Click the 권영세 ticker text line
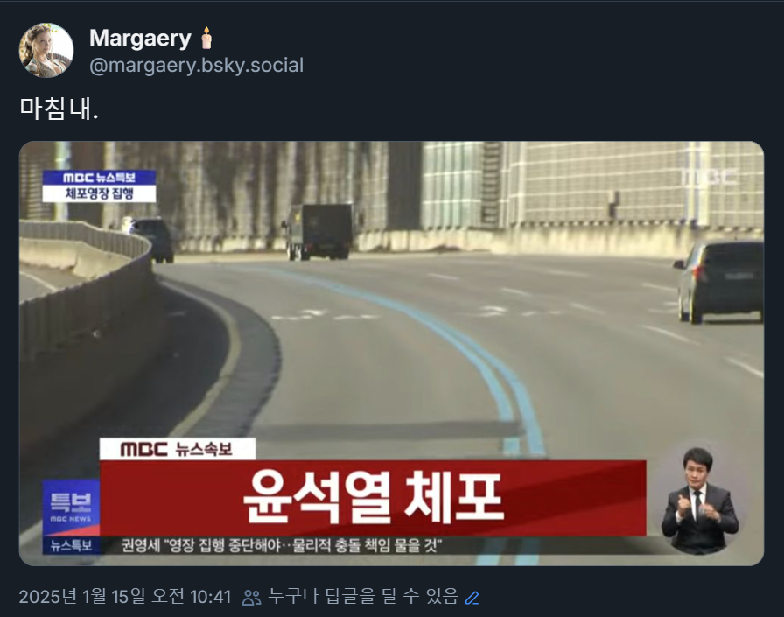Image resolution: width=784 pixels, height=617 pixels. click(282, 545)
